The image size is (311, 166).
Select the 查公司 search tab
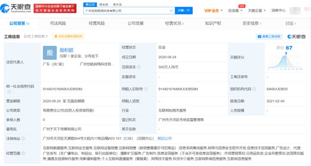pos(90,5)
